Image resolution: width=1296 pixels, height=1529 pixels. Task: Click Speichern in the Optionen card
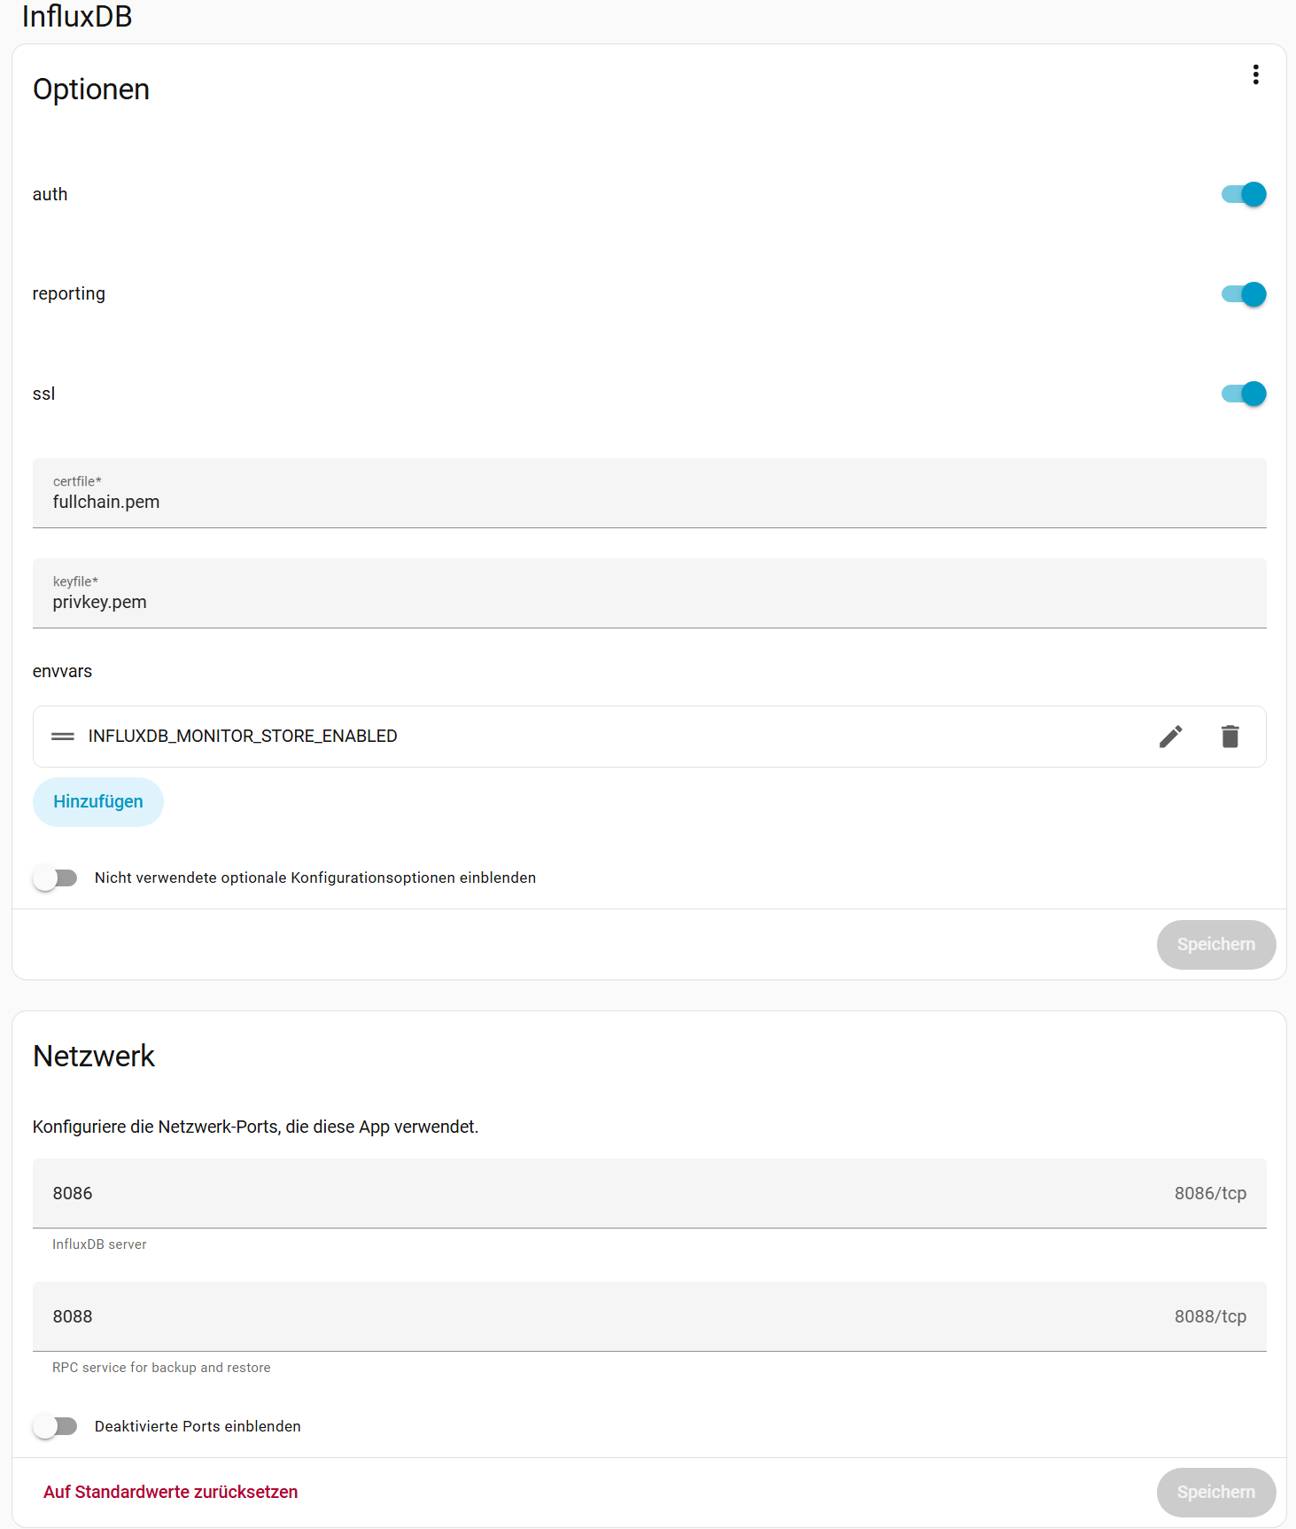click(x=1215, y=945)
